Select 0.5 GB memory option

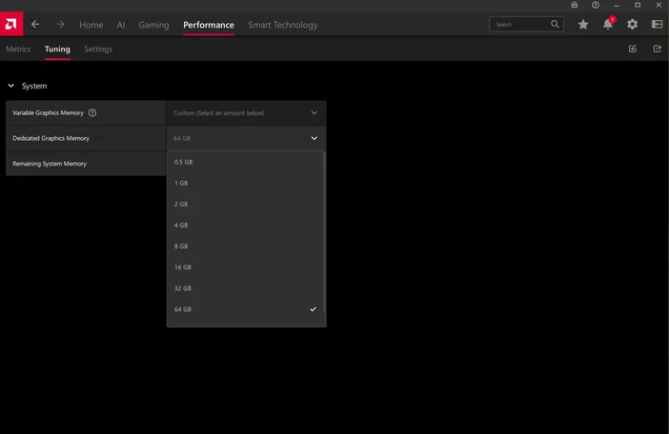coord(246,161)
